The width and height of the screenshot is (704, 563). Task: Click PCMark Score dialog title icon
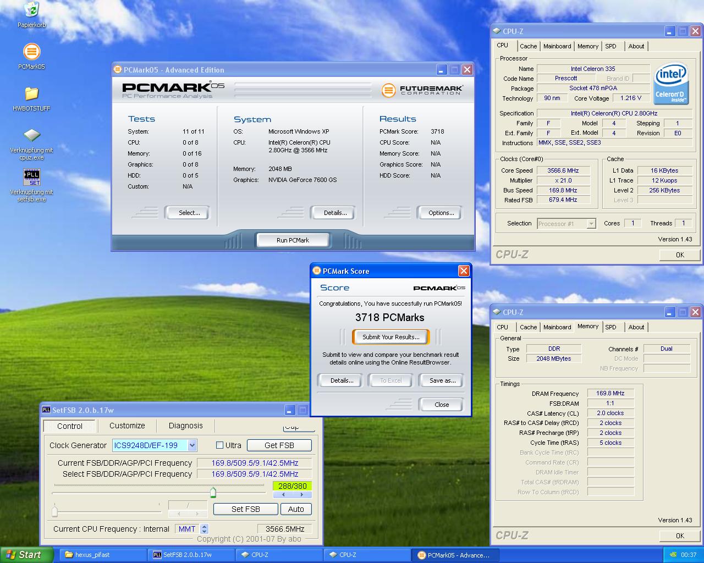click(x=317, y=271)
